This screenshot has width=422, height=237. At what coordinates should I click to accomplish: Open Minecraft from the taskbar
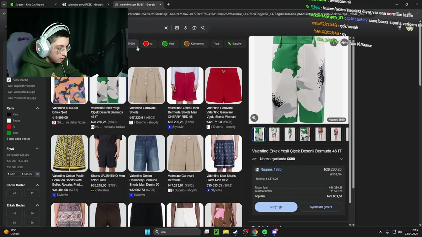click(216, 232)
